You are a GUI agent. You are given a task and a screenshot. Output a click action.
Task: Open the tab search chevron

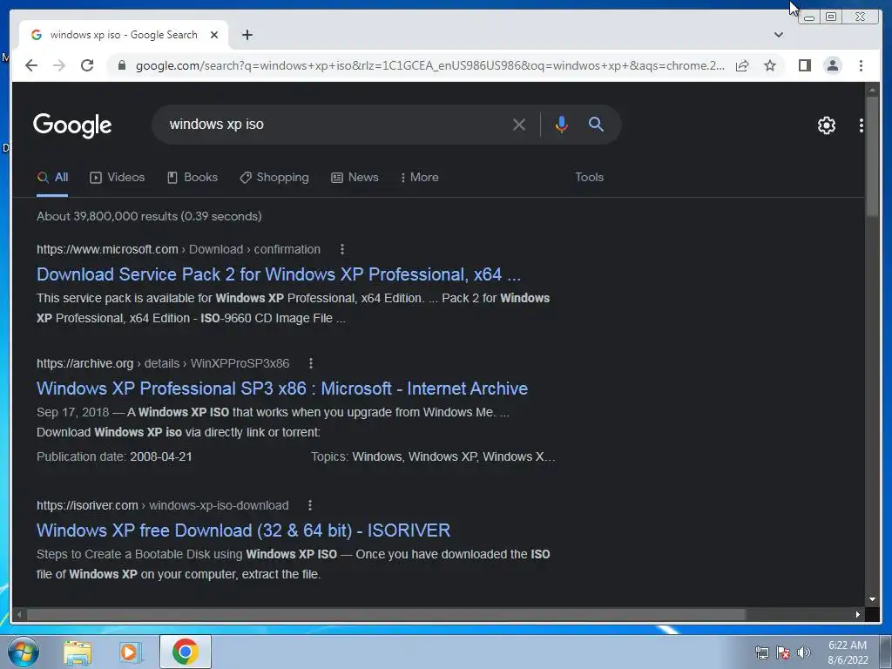(779, 35)
